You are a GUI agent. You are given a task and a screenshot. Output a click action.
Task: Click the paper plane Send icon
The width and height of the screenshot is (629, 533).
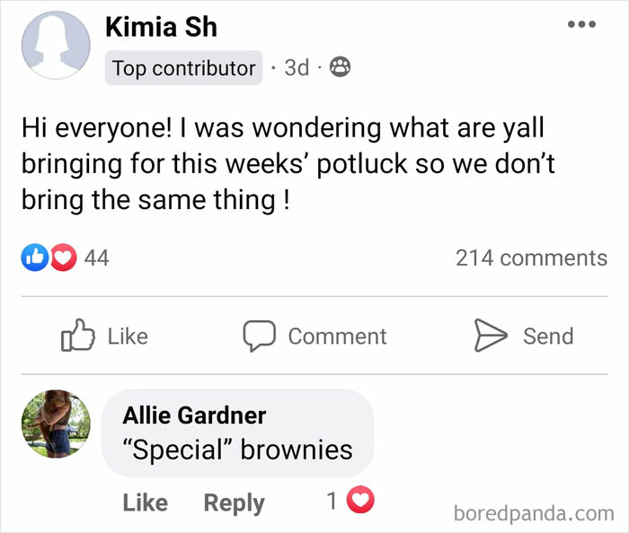coord(491,336)
